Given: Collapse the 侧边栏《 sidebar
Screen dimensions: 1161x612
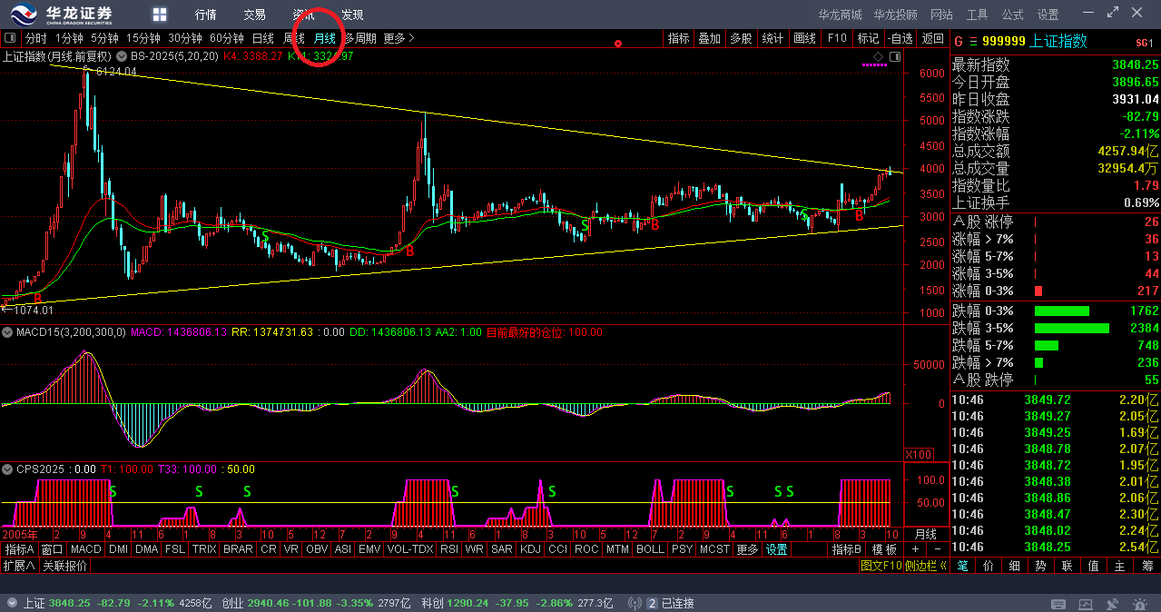Looking at the screenshot, I should click(927, 566).
